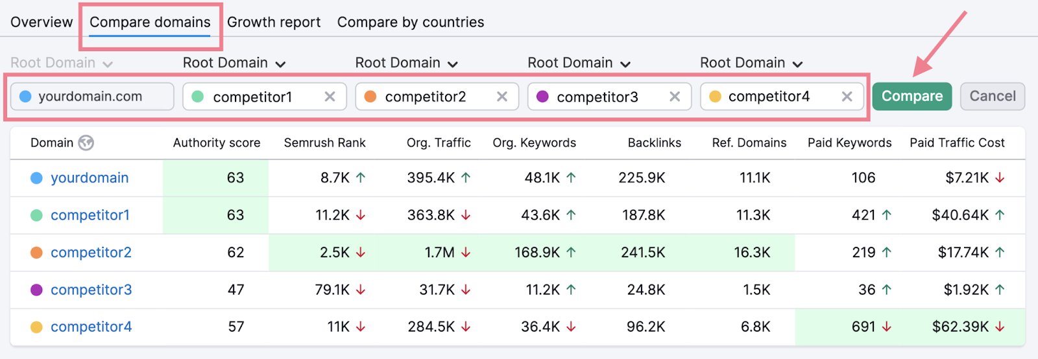Click the yourdomain.com input field
The width and height of the screenshot is (1038, 359).
[97, 97]
